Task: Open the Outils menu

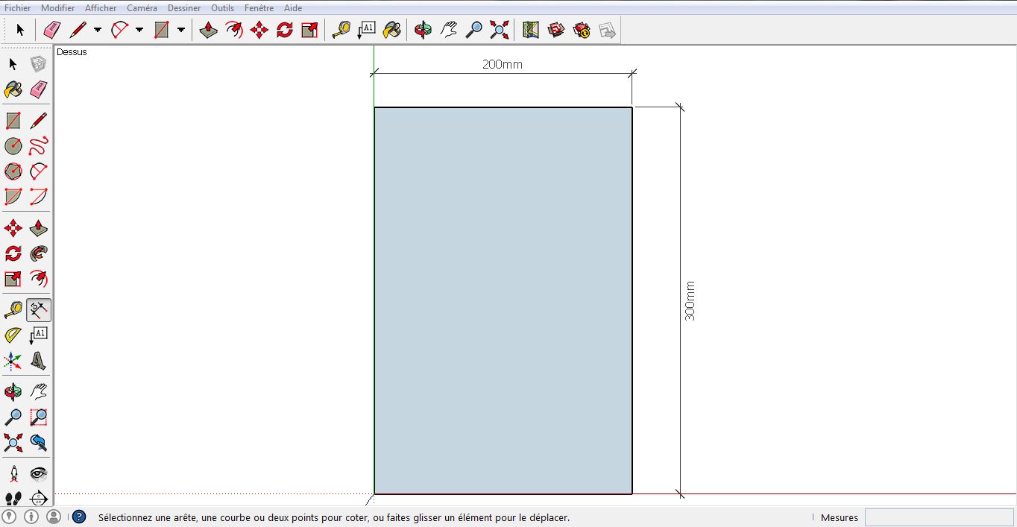Action: pyautogui.click(x=222, y=8)
